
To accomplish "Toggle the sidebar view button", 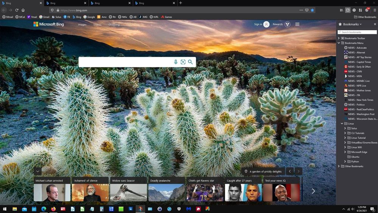I will click(348, 10).
